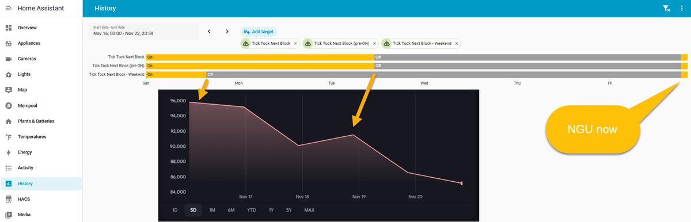The image size is (691, 222).
Task: Clear all targets with filter-remove icon
Action: tap(666, 9)
